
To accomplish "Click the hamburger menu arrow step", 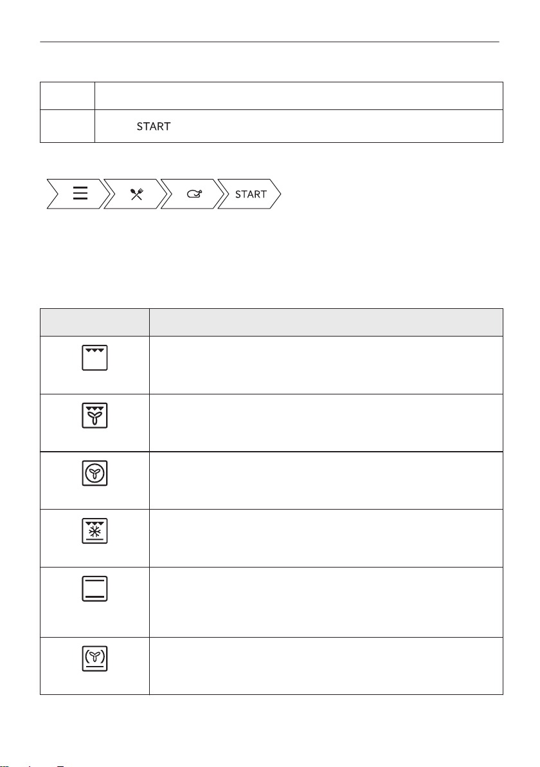I will [x=78, y=194].
